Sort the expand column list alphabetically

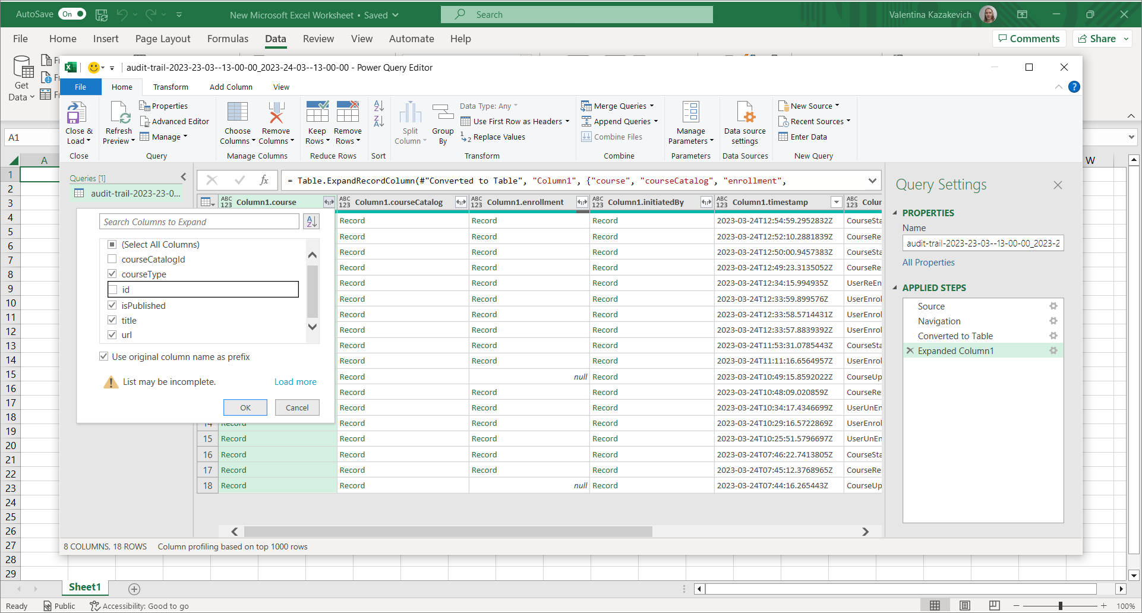[x=311, y=222]
